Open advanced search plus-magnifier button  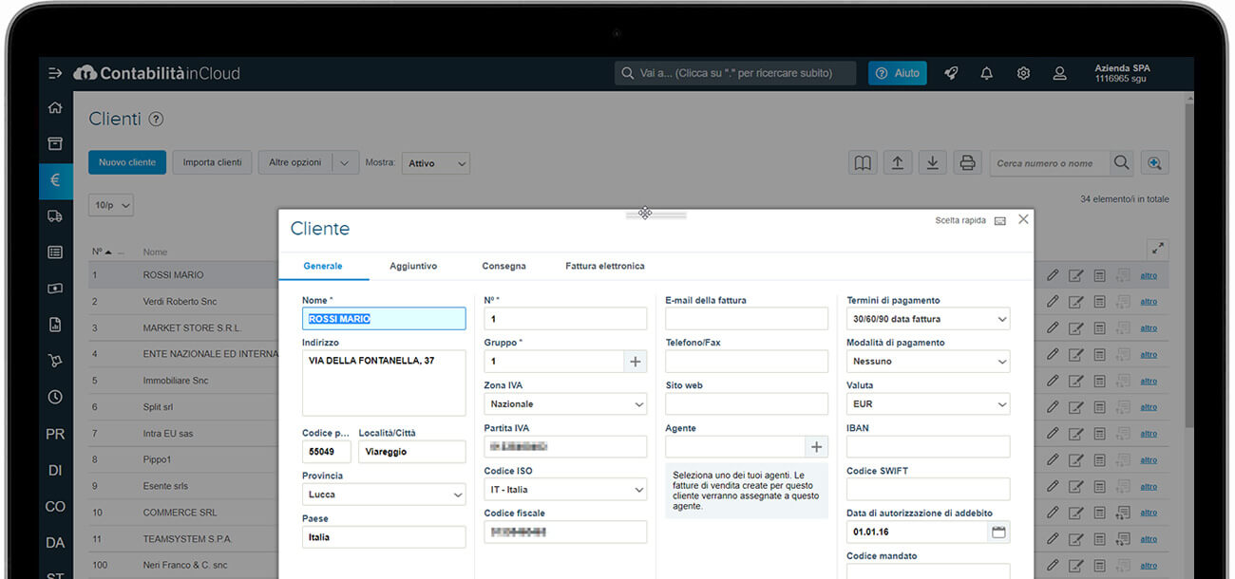pyautogui.click(x=1154, y=163)
